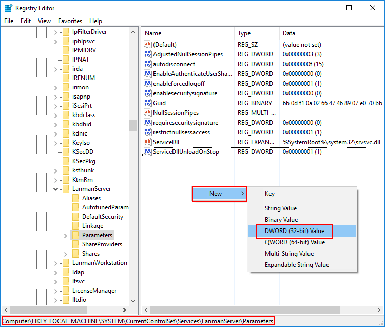Click the Parameters folder icon
385x327 pixels.
pos(75,235)
